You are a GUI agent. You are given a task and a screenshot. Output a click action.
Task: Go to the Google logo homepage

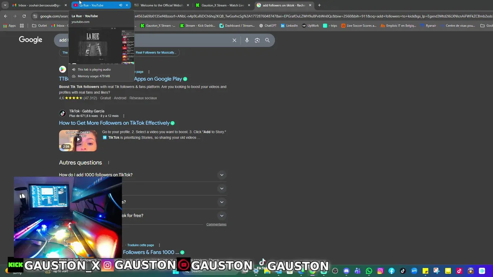point(30,40)
